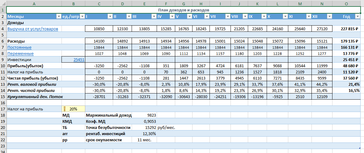The height and width of the screenshot is (153, 364).
Task: Open the filter dropdown for month VII
Action: pyautogui.click(x=227, y=16)
